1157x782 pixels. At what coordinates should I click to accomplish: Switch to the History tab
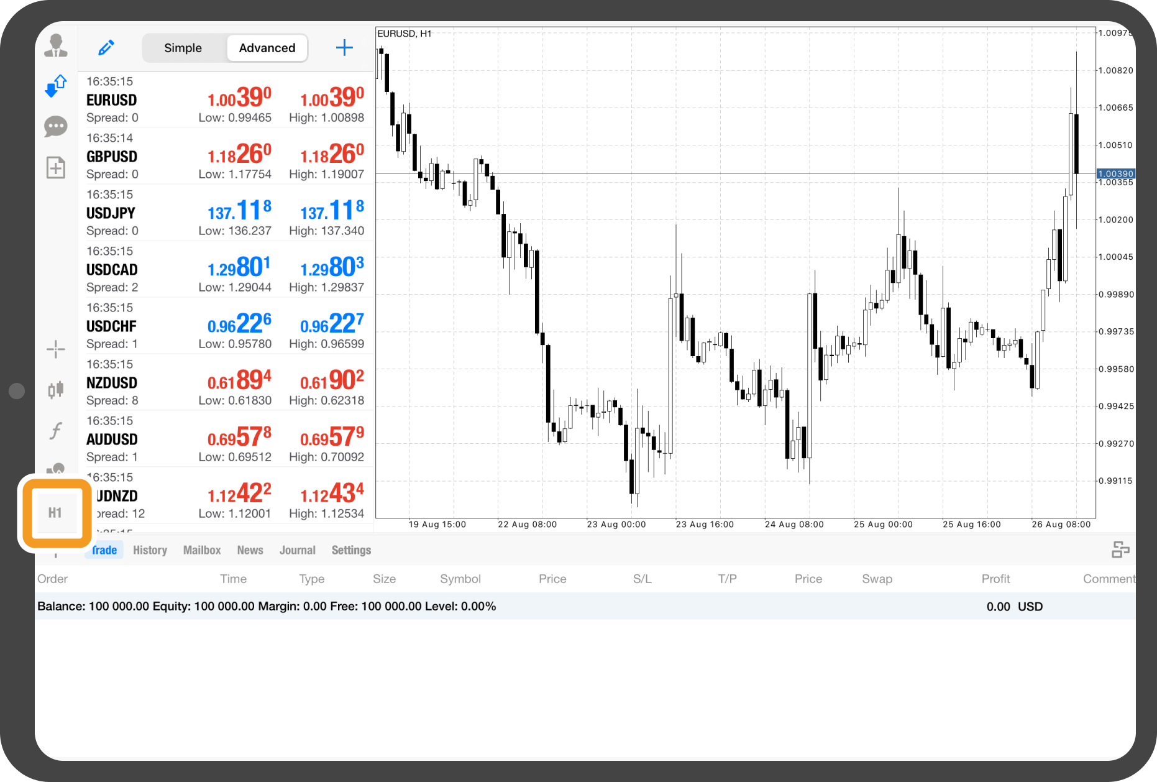pos(150,550)
